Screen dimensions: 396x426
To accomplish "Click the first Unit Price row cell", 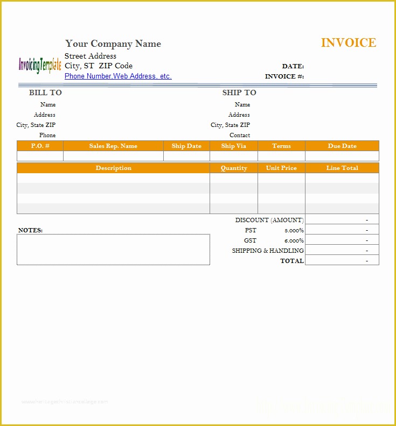I will [281, 178].
